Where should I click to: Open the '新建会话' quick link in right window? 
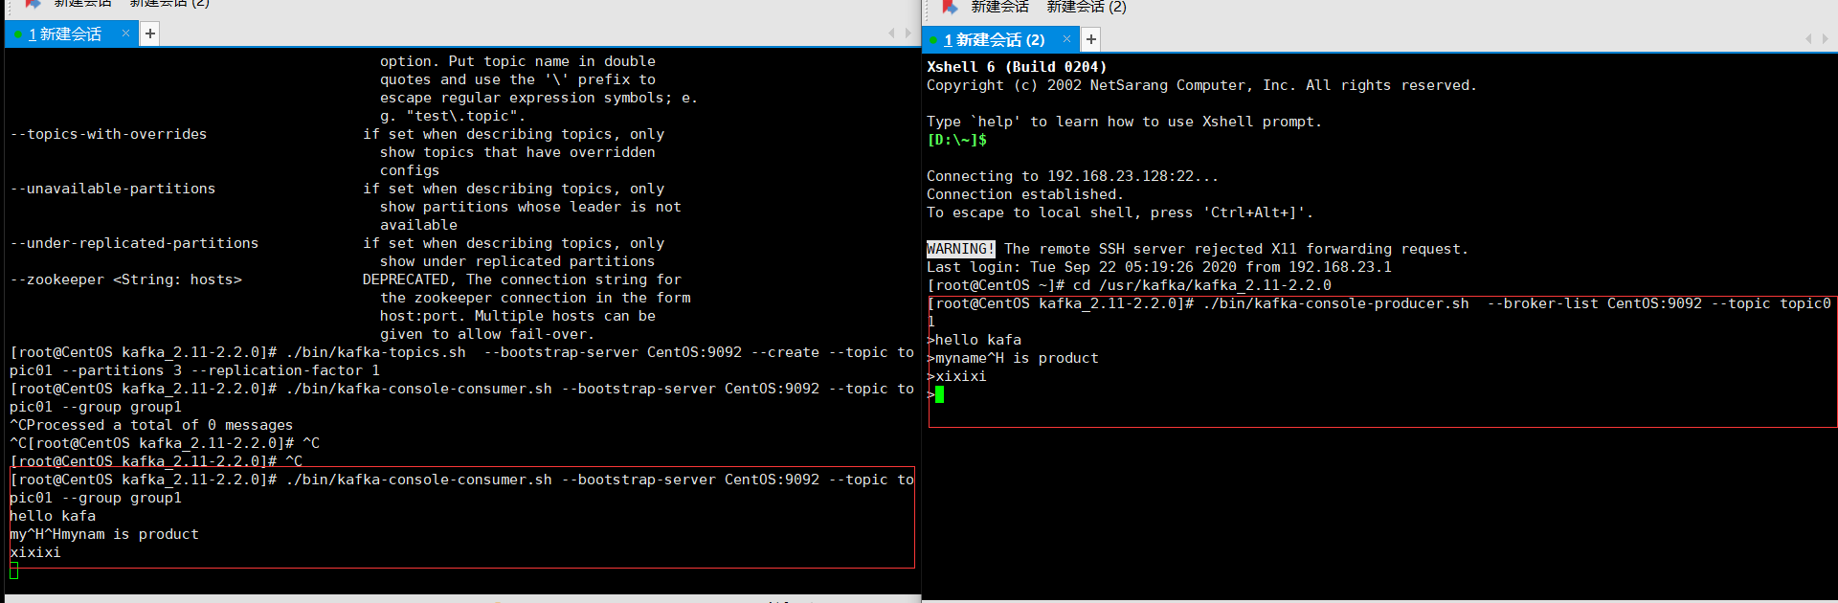click(x=999, y=7)
